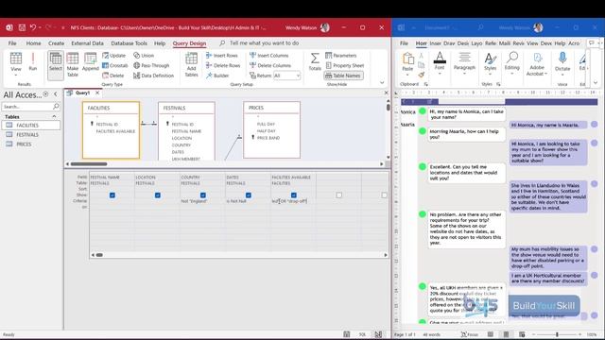Open the query Parameters dialog
This screenshot has height=340, width=605.
point(341,56)
